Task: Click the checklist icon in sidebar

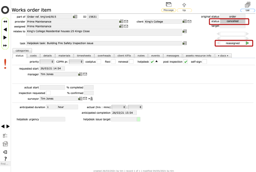Action: click(5, 135)
